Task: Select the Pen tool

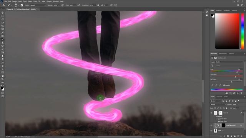Action: point(3,62)
